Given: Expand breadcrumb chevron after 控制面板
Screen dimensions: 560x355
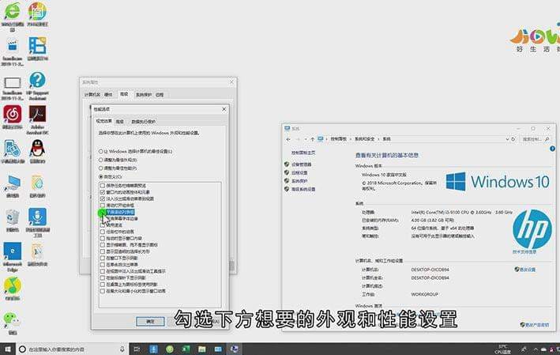Looking at the screenshot, I should [351, 139].
